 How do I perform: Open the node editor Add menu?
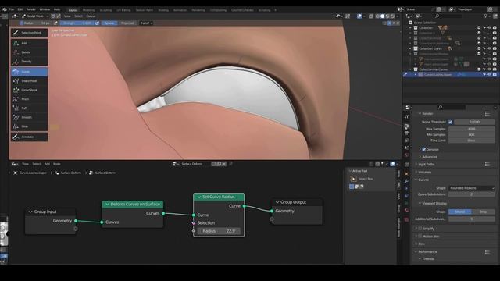pos(47,164)
